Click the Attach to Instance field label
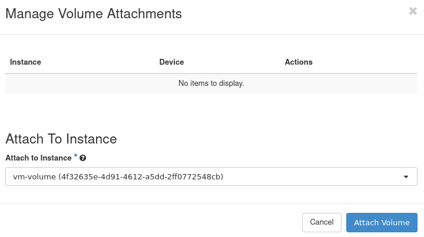Image resolution: width=424 pixels, height=237 pixels. (x=38, y=158)
